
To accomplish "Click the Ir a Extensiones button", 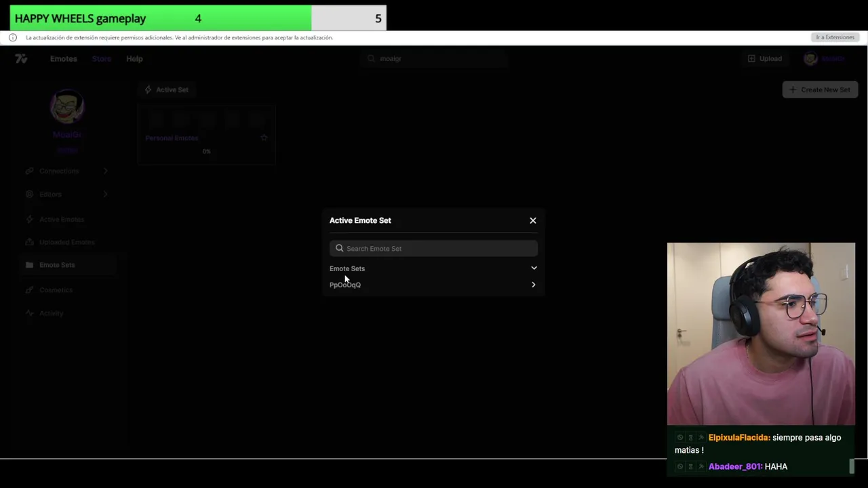I will click(x=835, y=37).
